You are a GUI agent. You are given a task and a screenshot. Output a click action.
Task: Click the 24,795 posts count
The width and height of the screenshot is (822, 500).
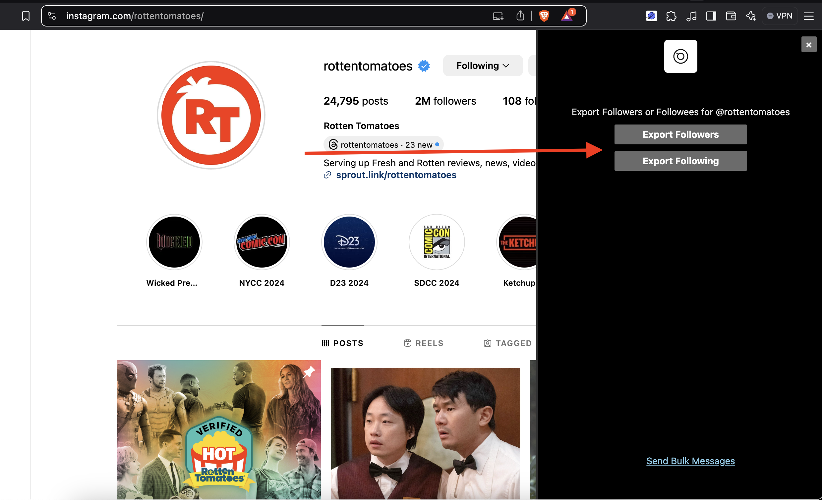(356, 101)
